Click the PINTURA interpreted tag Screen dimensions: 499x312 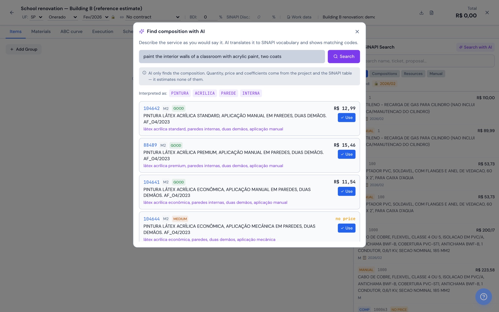pos(180,93)
